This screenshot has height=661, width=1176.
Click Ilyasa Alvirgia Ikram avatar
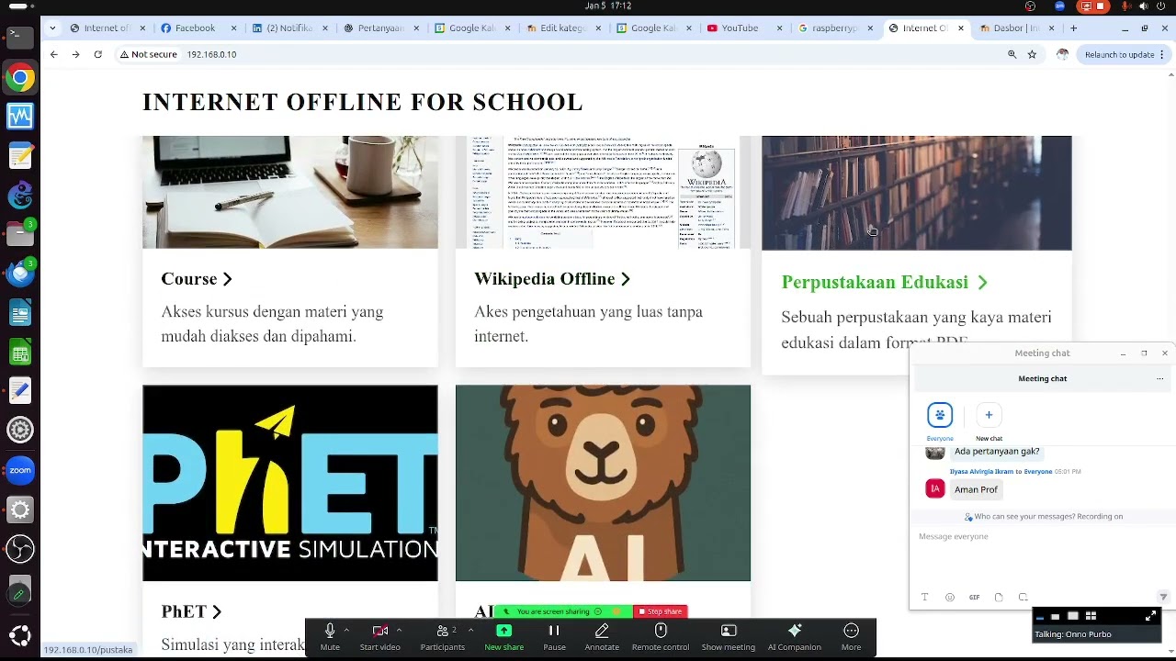tap(935, 488)
